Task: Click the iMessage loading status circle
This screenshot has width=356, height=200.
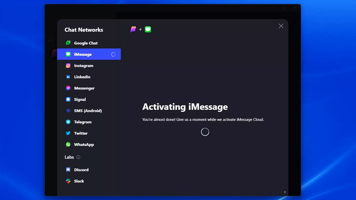Action: [x=113, y=54]
